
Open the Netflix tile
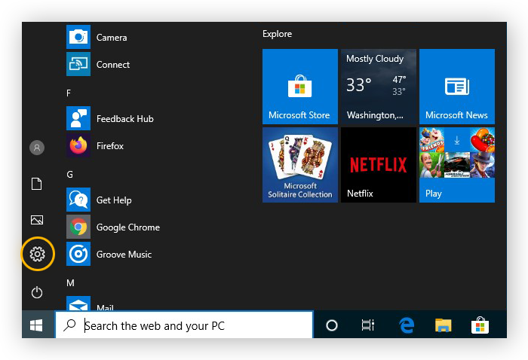coord(378,165)
